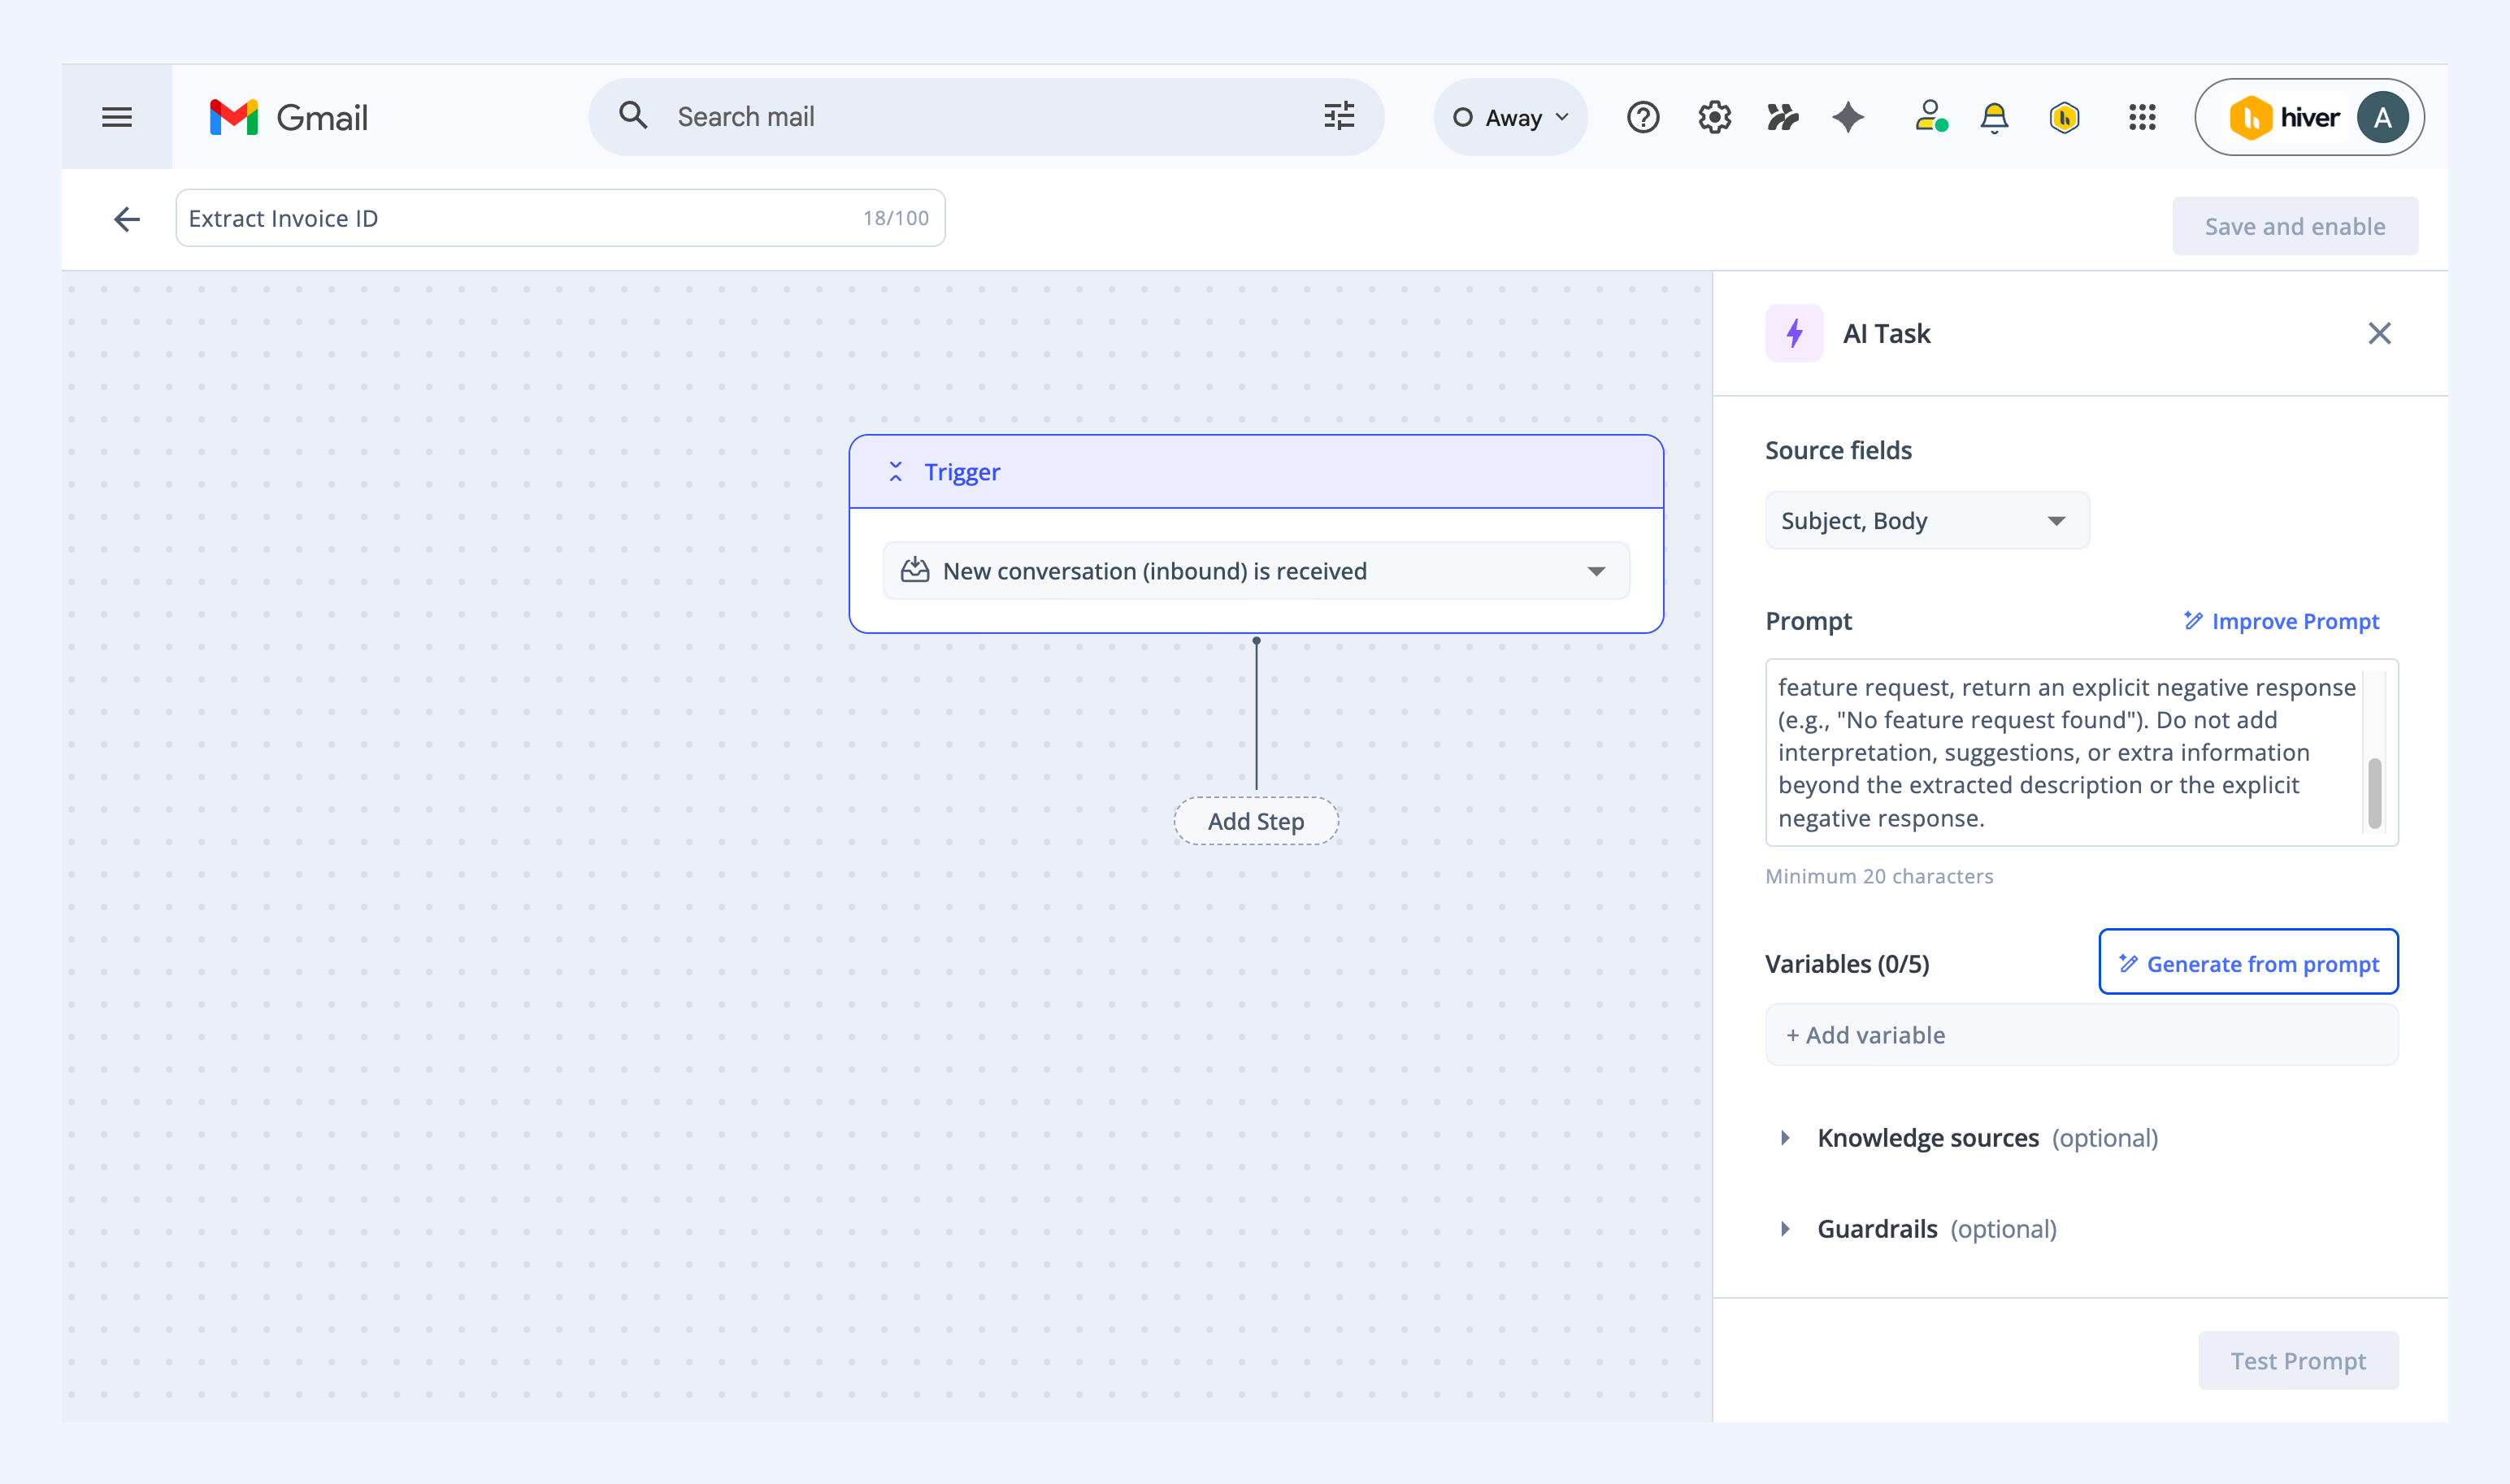The image size is (2510, 1484).
Task: Open the Gmail main menu hamburger icon
Action: click(x=117, y=117)
